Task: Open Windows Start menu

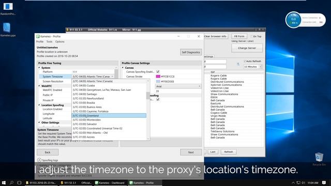Action: pyautogui.click(x=4, y=182)
